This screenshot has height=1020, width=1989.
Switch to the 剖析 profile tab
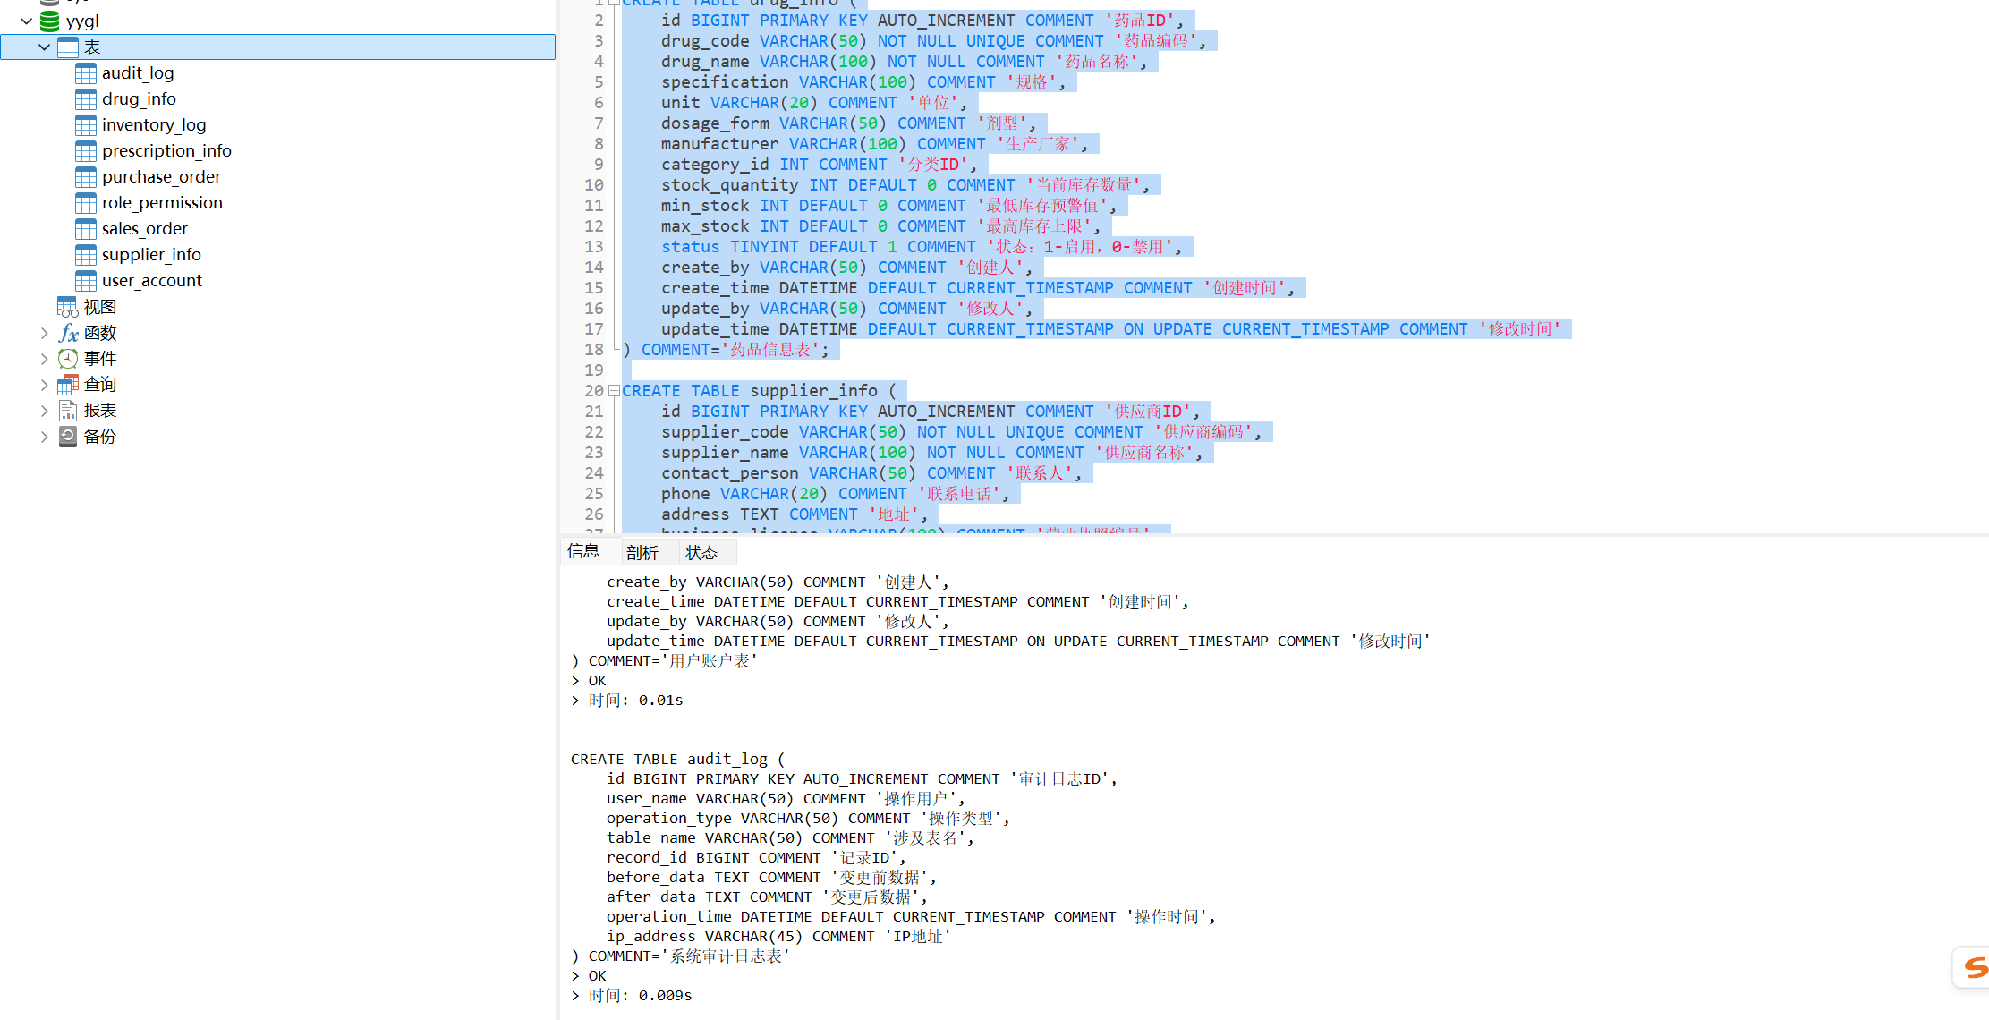[642, 553]
